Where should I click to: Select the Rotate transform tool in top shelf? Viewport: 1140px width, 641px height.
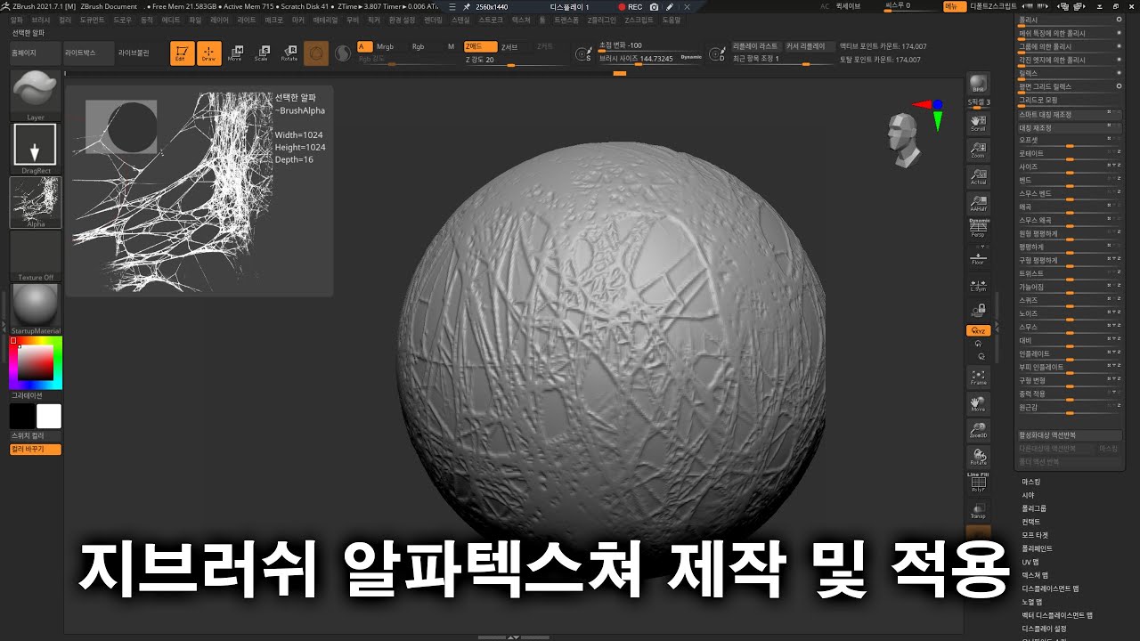pos(289,53)
